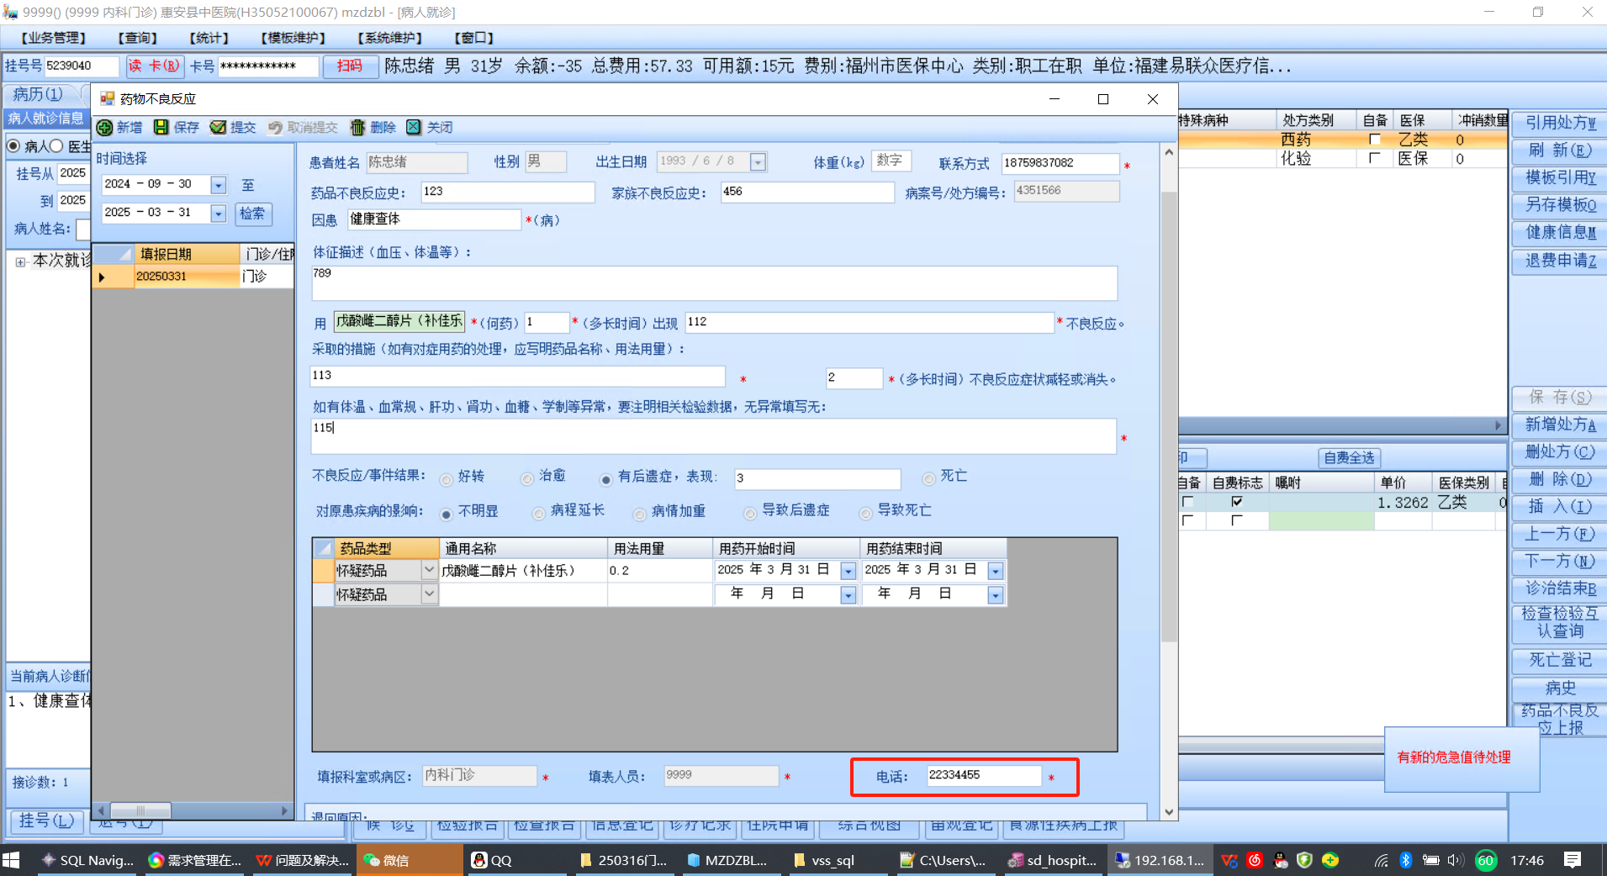Open Windows Start menu
This screenshot has height=876, width=1607.
click(11, 860)
